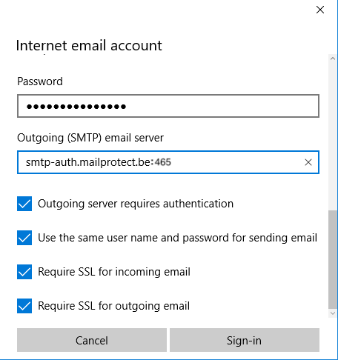Click the "Outgoing (SMTP) email server" label
The image size is (338, 360).
click(x=90, y=138)
